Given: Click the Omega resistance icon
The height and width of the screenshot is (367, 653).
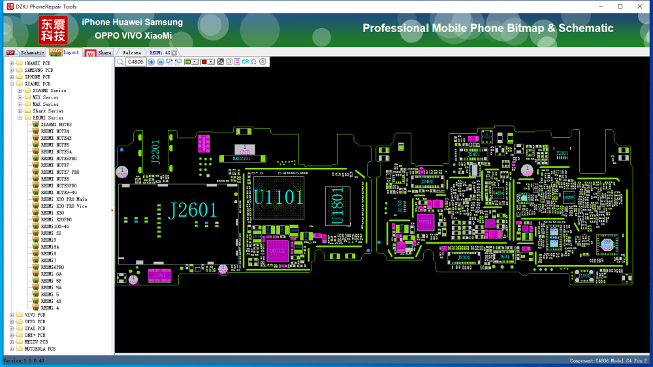Looking at the screenshot, I should (253, 62).
